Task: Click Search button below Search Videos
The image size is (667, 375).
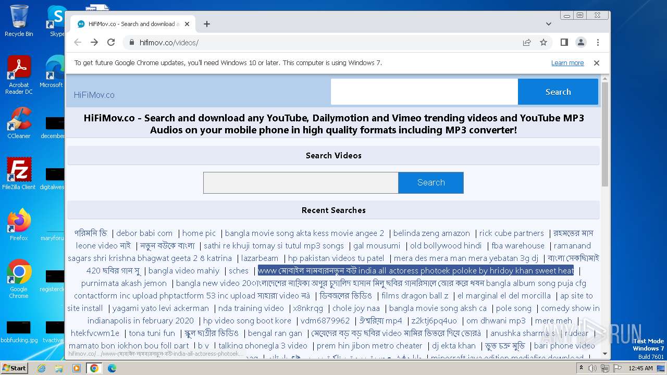Action: tap(431, 183)
